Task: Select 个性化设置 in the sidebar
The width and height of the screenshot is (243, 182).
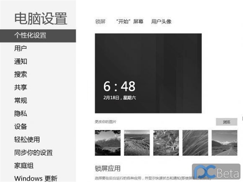Action: click(38, 36)
